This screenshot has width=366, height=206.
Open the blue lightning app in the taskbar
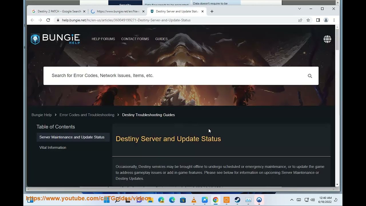click(205, 200)
